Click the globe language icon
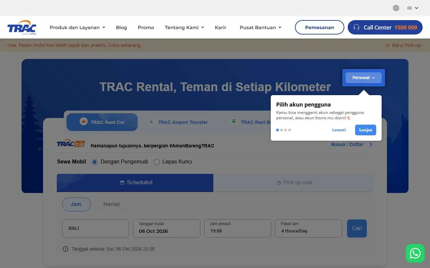 tap(396, 8)
